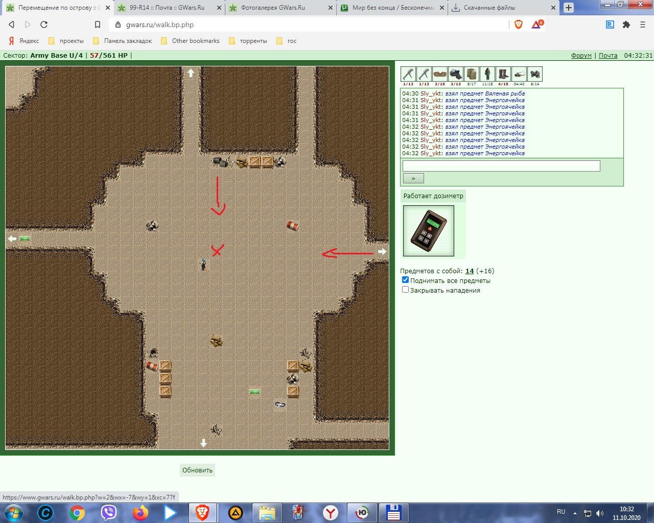Click the dosimeter device image
This screenshot has height=523, width=654.
coord(429,231)
